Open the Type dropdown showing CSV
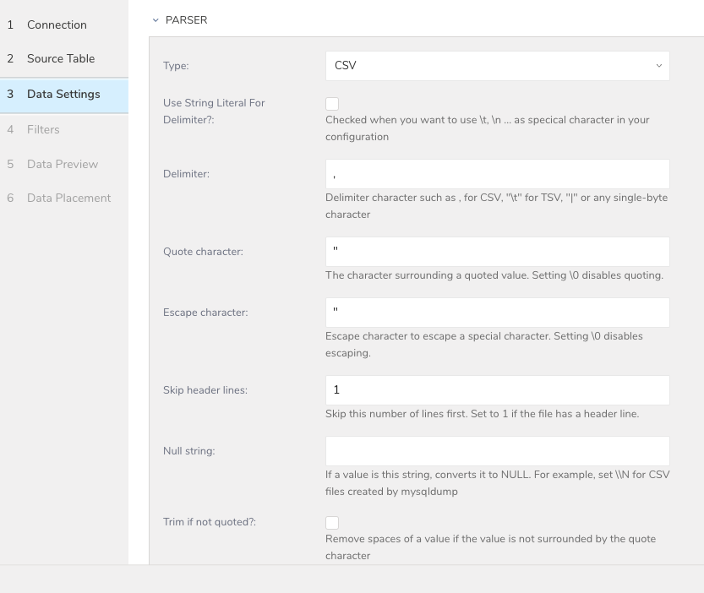Screen dimensions: 704x593 coord(497,66)
